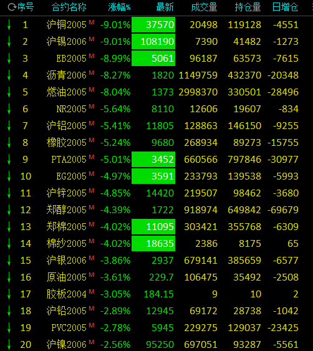313x351 pixels.
Task: Select the 郑棉2005 contract name
Action: point(67,227)
